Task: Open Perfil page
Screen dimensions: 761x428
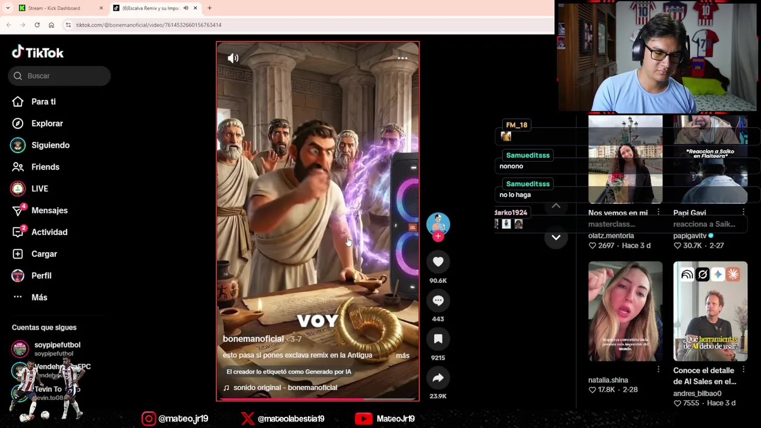Action: (x=42, y=276)
